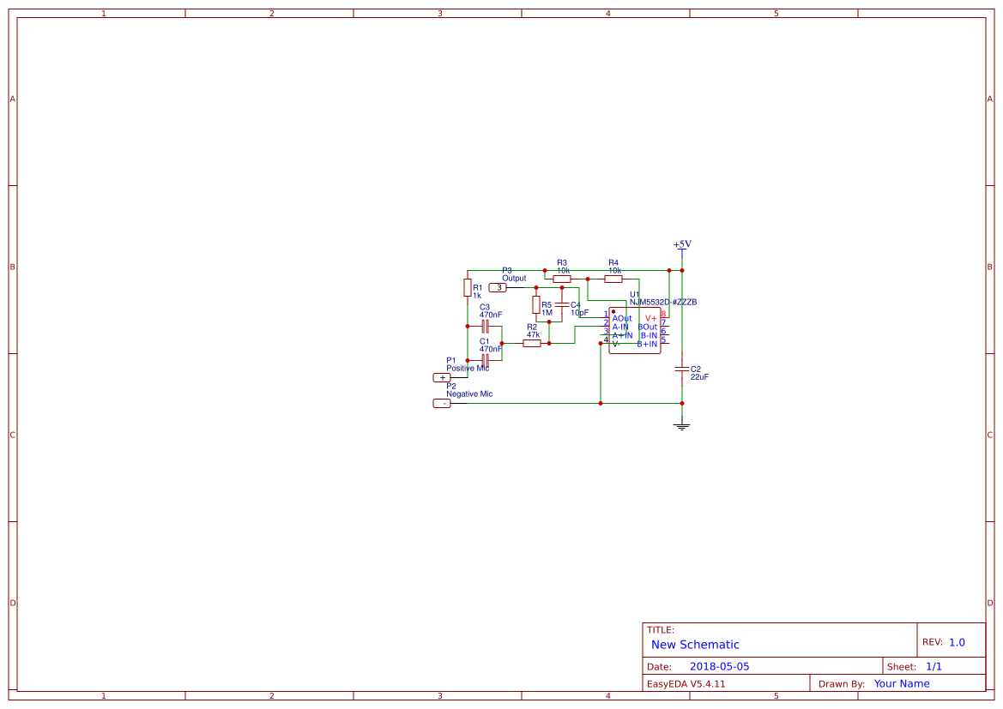Select the BOut pin label
The width and height of the screenshot is (1003, 709).
pos(647,327)
